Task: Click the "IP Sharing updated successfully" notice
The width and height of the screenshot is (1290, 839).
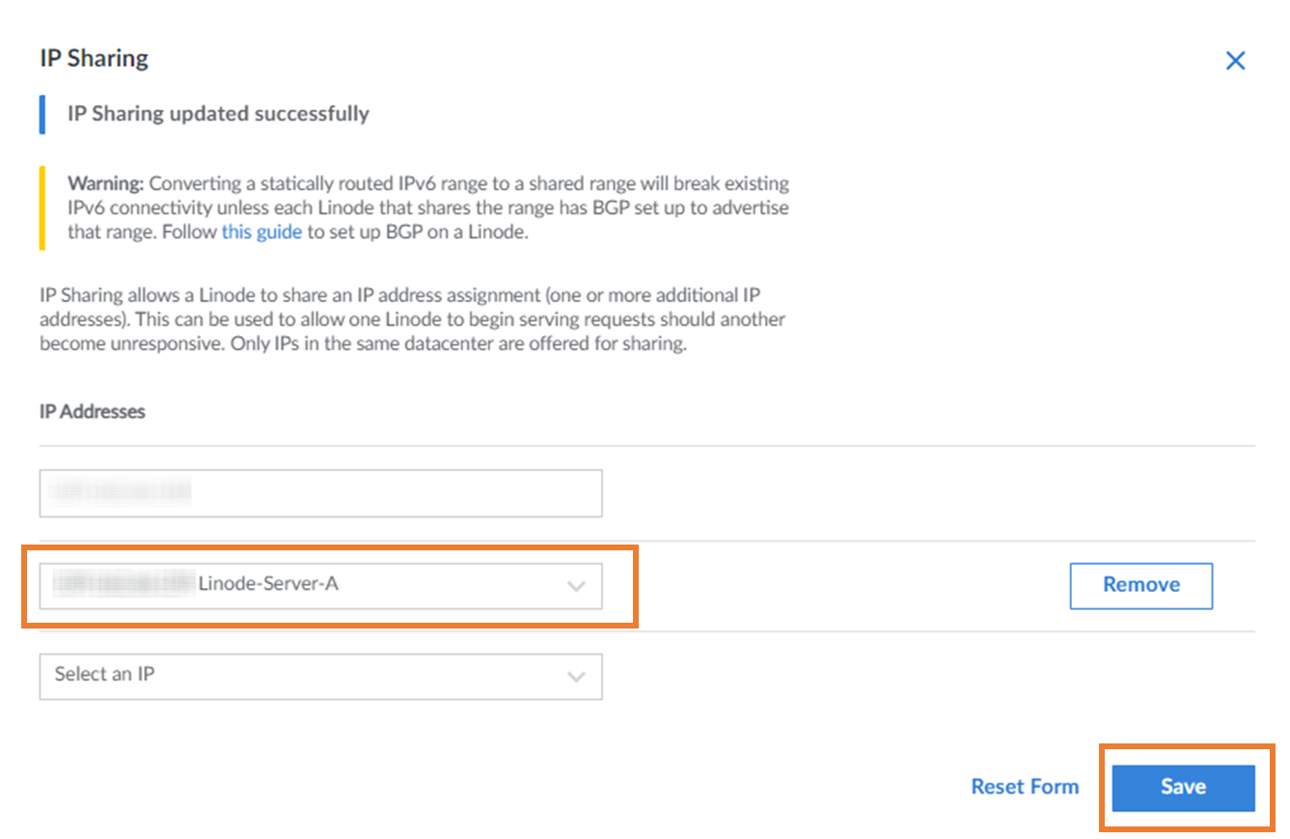Action: pyautogui.click(x=218, y=114)
